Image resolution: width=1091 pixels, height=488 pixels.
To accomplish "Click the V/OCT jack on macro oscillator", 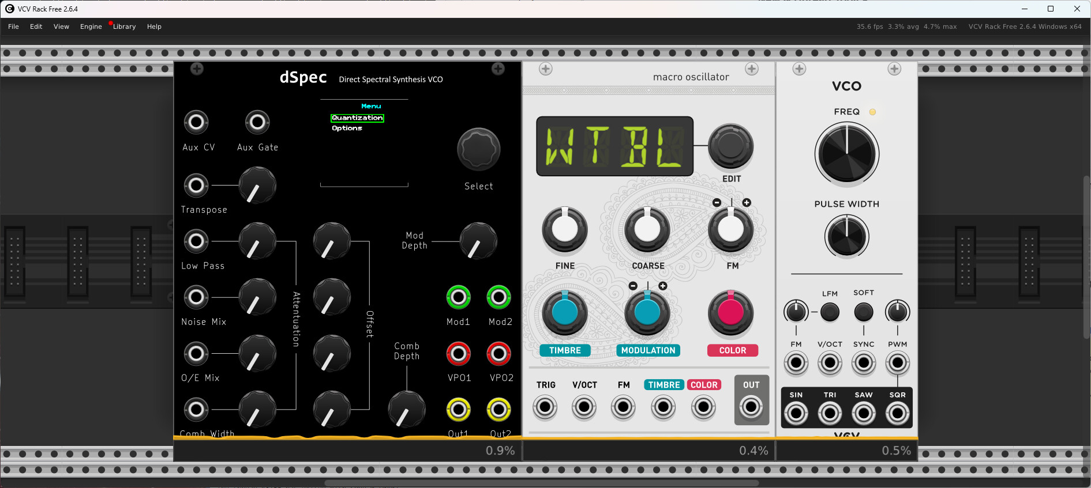I will pos(584,407).
